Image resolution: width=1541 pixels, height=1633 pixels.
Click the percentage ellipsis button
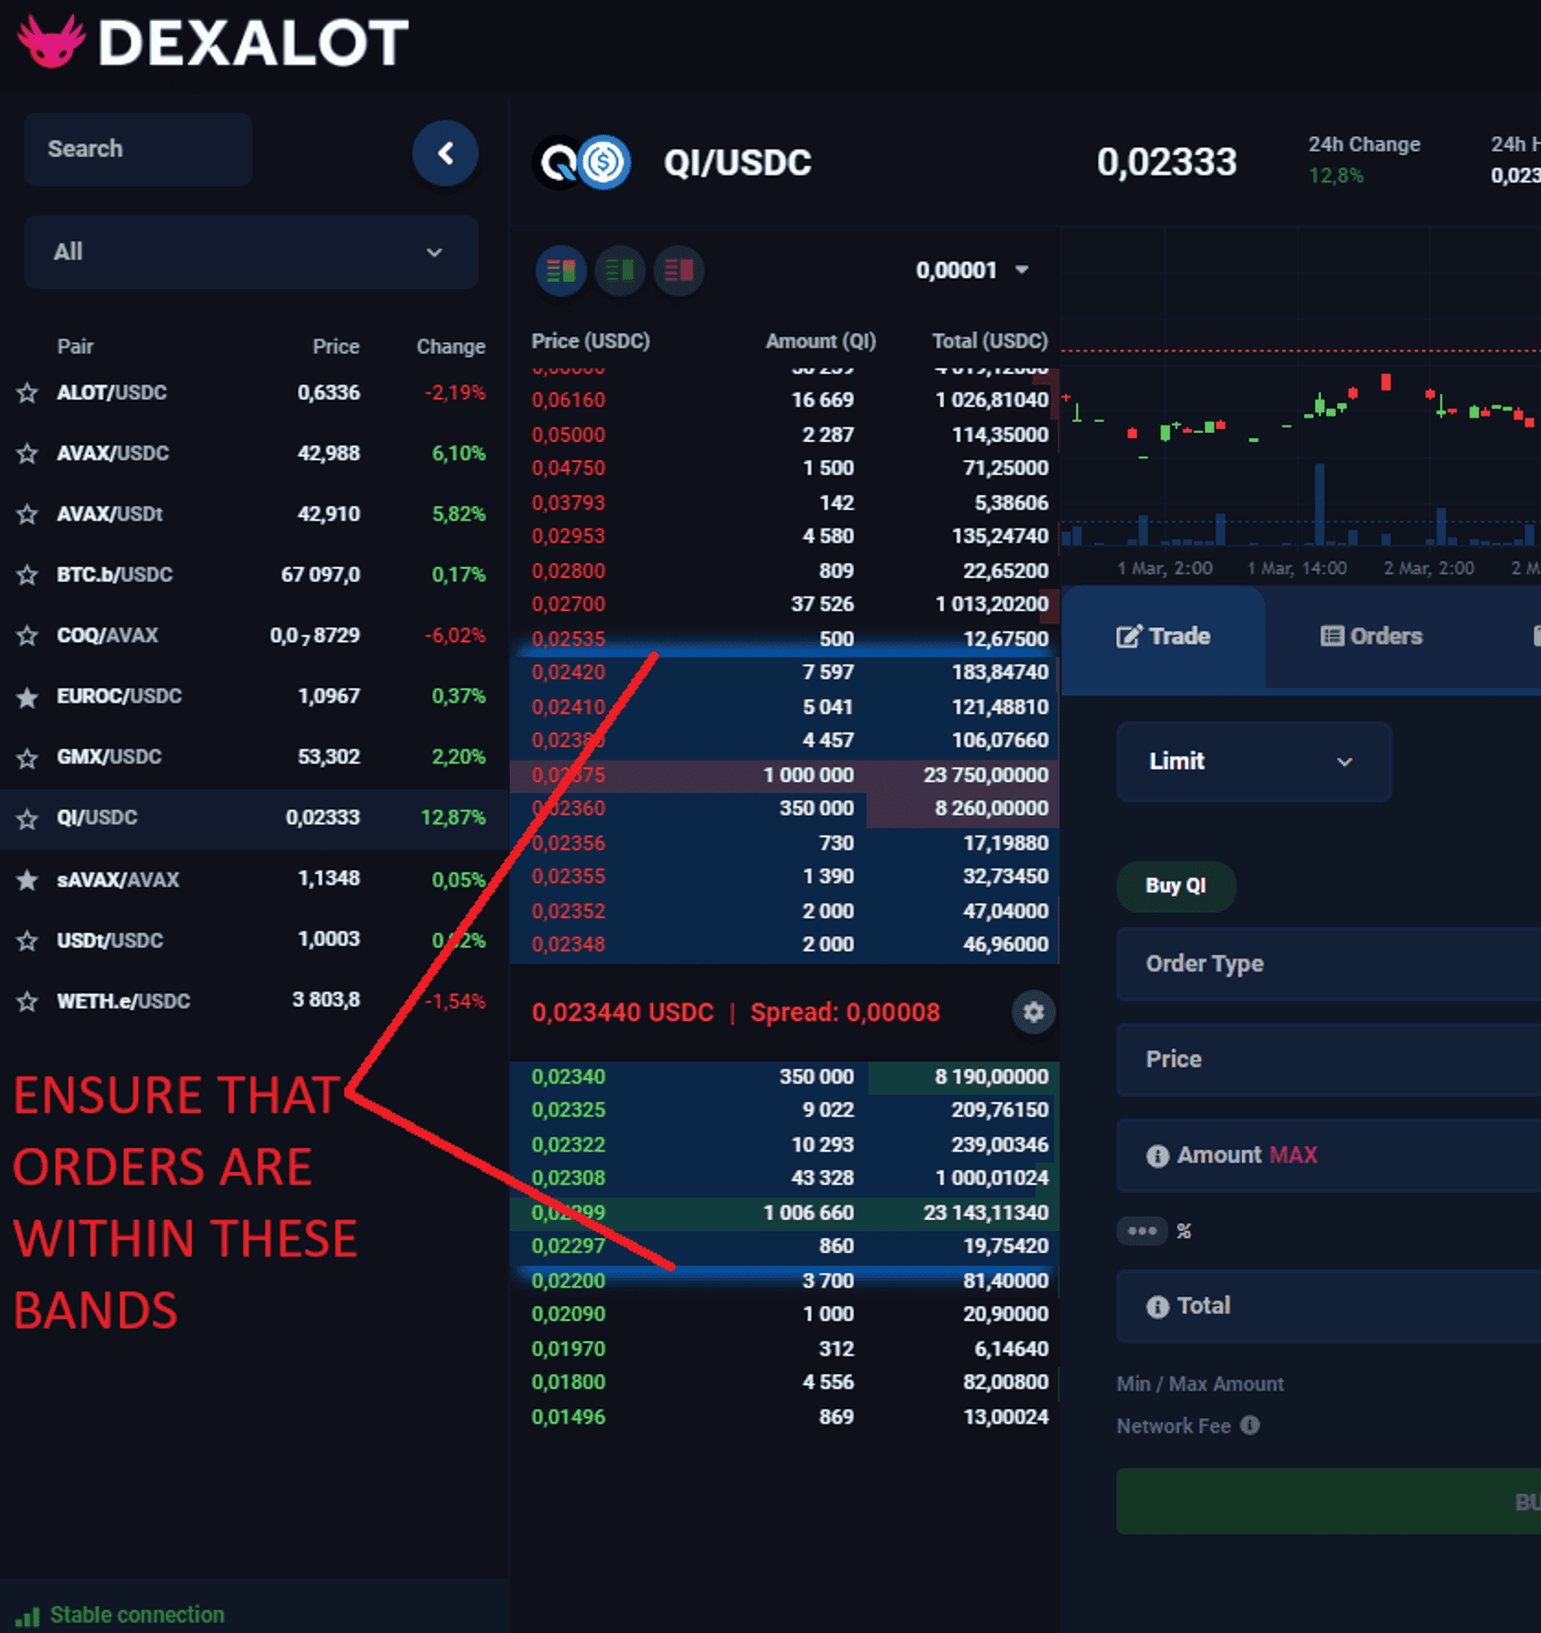pyautogui.click(x=1142, y=1230)
